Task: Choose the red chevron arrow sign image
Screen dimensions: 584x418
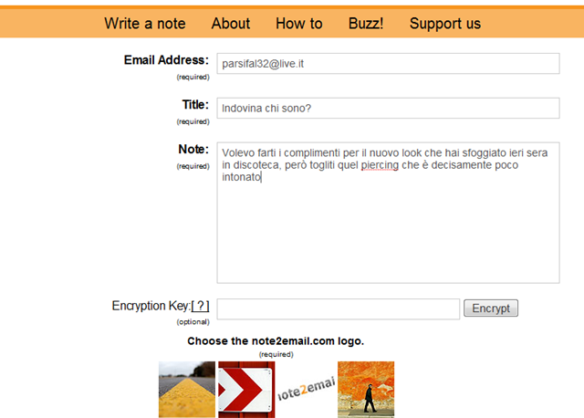Action: (246, 390)
